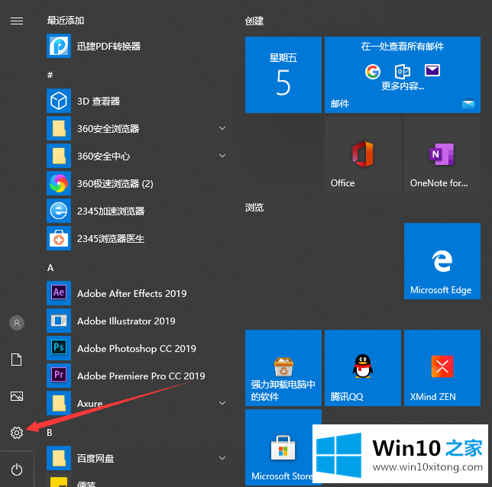The image size is (492, 487).
Task: Click the 360安全中心 folder icon
Action: click(x=59, y=156)
